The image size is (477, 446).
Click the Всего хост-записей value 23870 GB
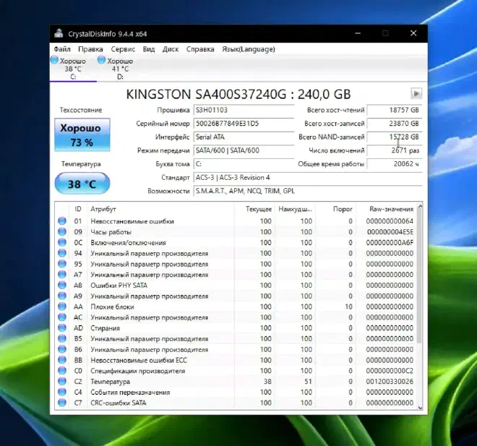pyautogui.click(x=395, y=124)
